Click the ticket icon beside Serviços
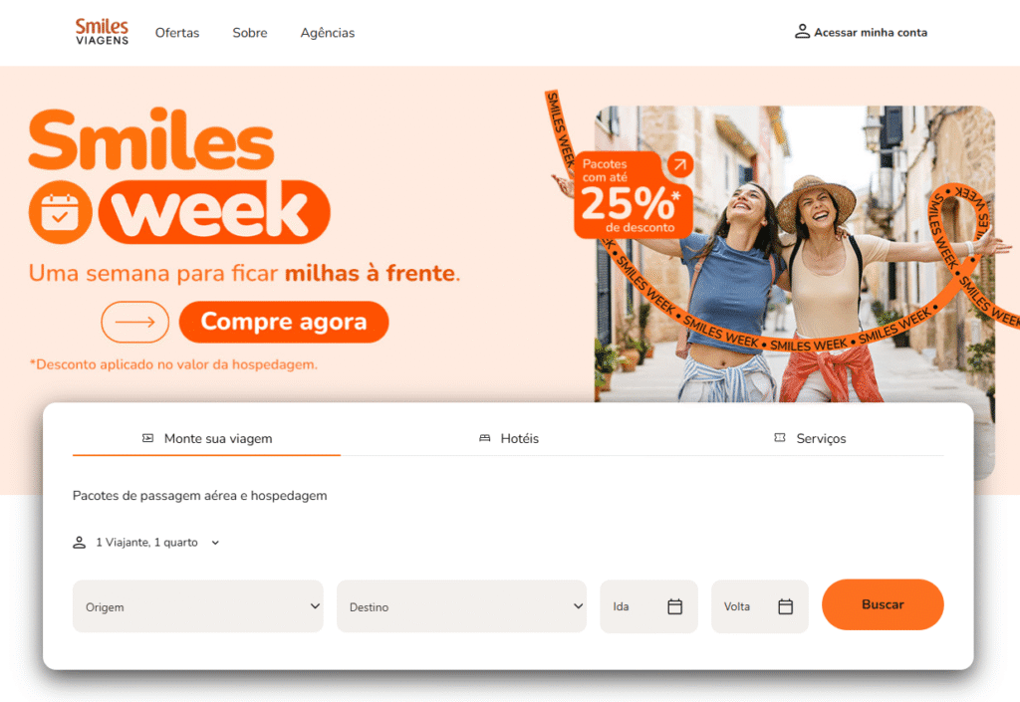The width and height of the screenshot is (1020, 702). (x=780, y=437)
